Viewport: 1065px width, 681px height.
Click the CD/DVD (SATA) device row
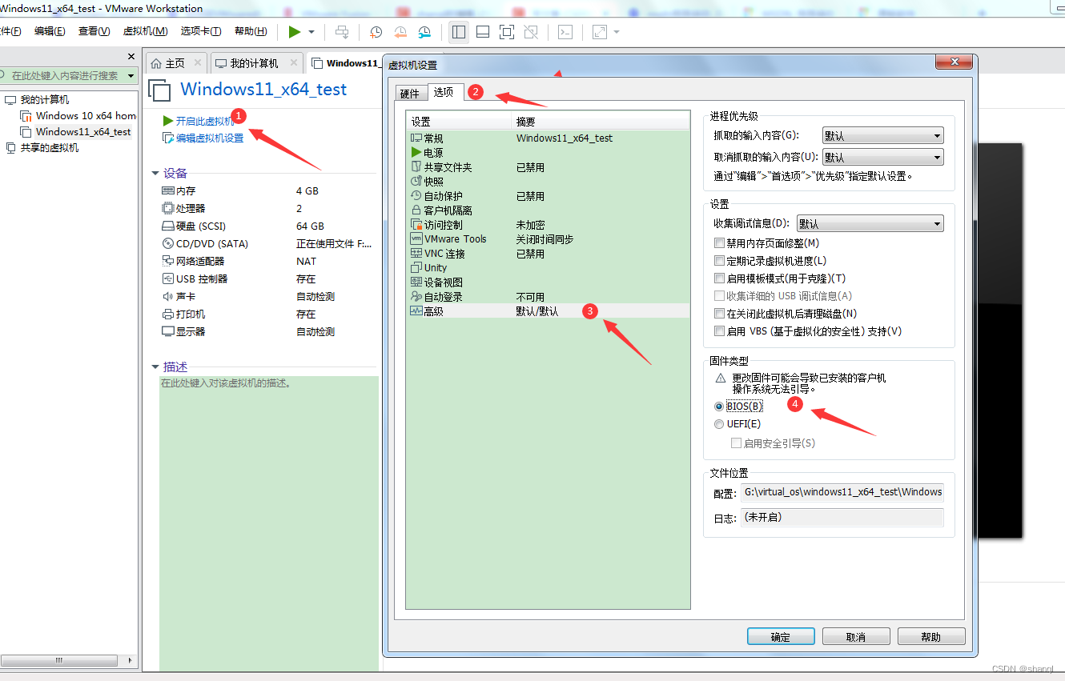(x=267, y=244)
